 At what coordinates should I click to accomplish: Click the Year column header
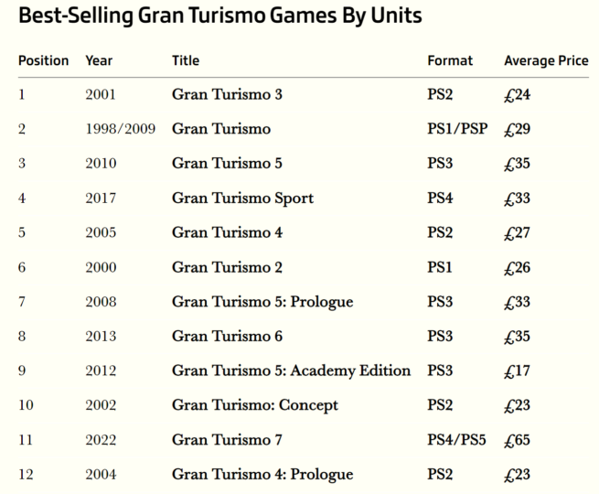point(99,60)
